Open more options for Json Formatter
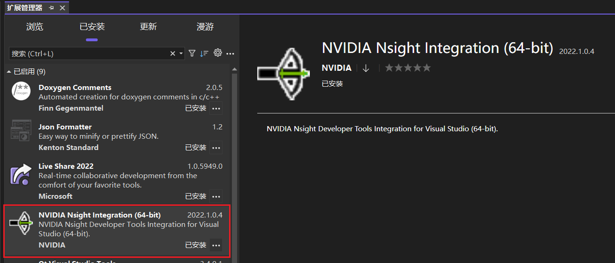Screen dimensions: 615x263 (216, 148)
